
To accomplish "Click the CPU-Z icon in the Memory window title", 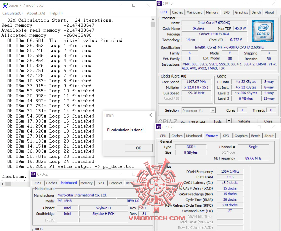I will tap(159, 127).
